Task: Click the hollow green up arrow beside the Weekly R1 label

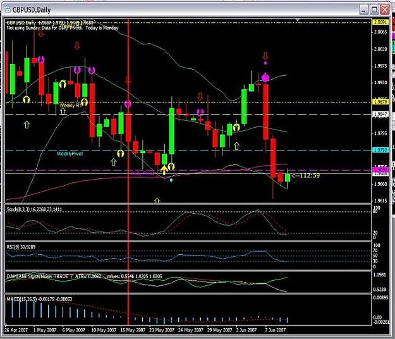Action: [x=63, y=111]
